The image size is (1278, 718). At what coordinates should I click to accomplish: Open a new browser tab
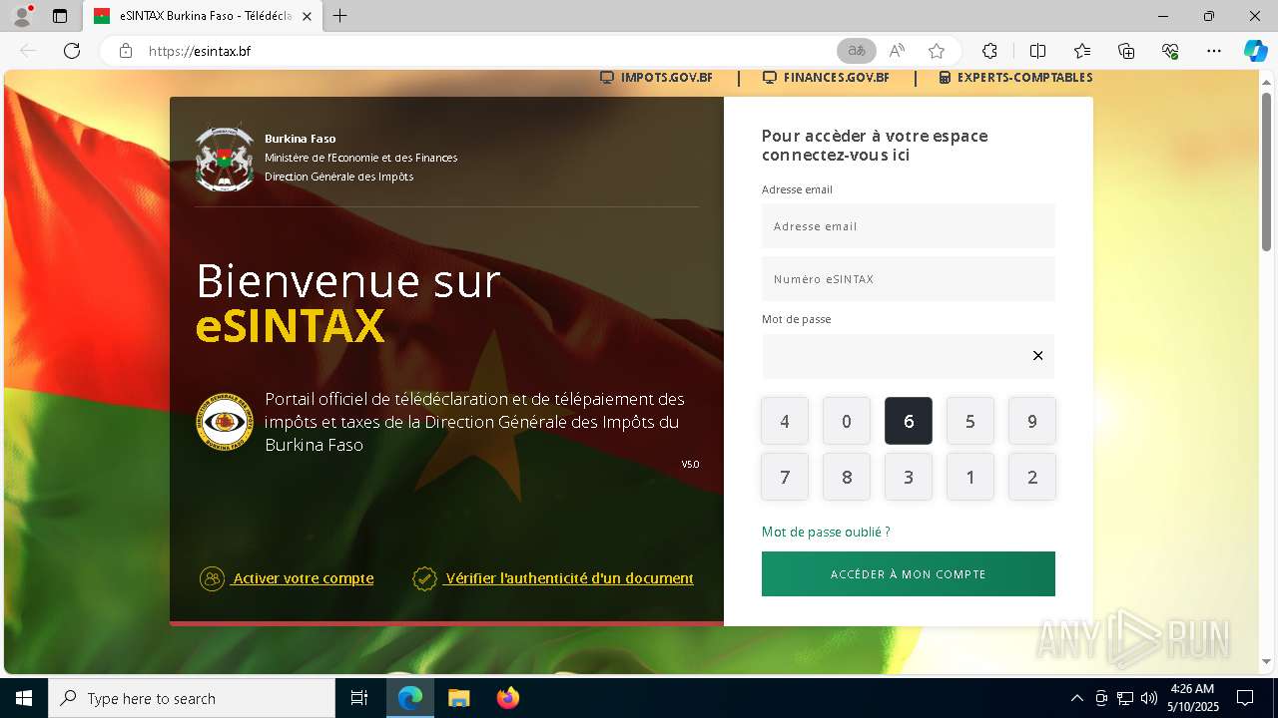point(340,16)
